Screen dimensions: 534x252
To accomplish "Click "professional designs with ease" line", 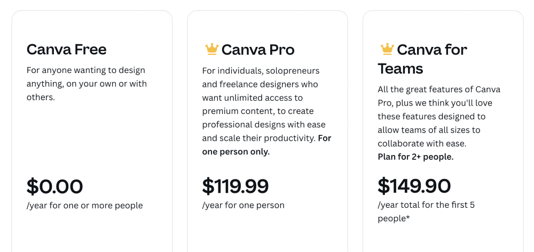I will tap(264, 125).
